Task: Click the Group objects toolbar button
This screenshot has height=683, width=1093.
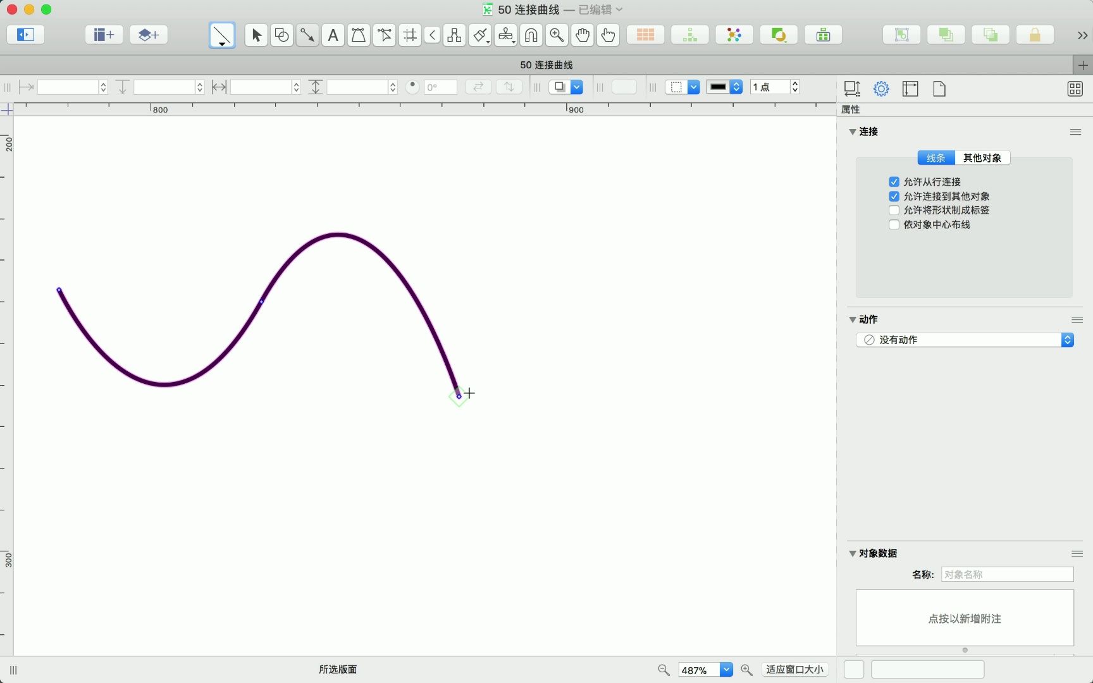Action: tap(902, 35)
